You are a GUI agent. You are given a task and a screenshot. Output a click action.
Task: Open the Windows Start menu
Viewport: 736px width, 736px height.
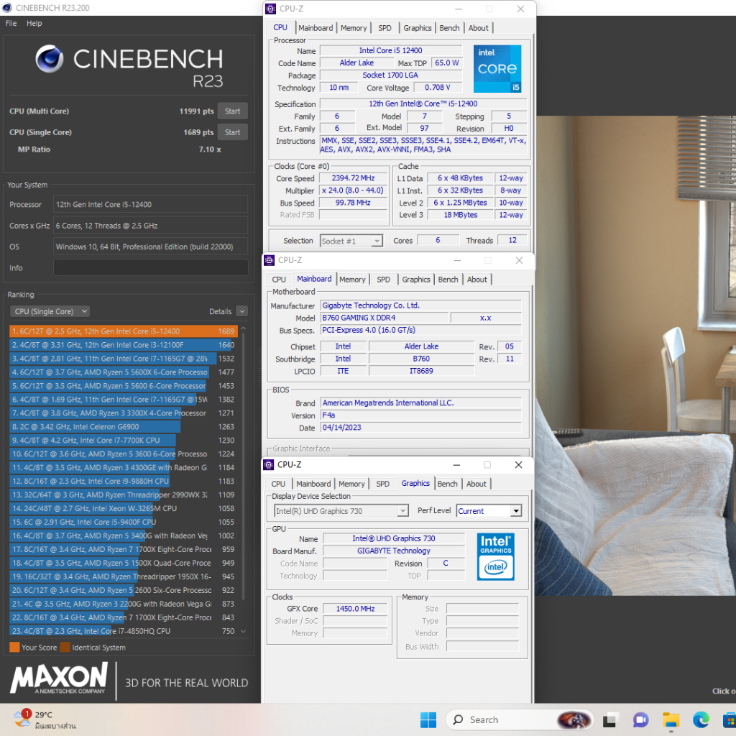click(x=428, y=719)
